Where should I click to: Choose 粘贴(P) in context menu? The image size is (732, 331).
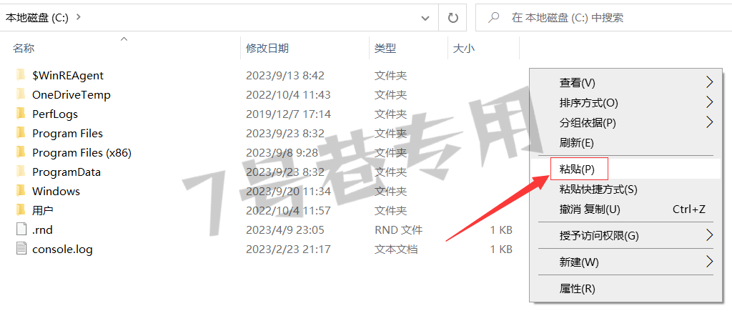pyautogui.click(x=625, y=169)
